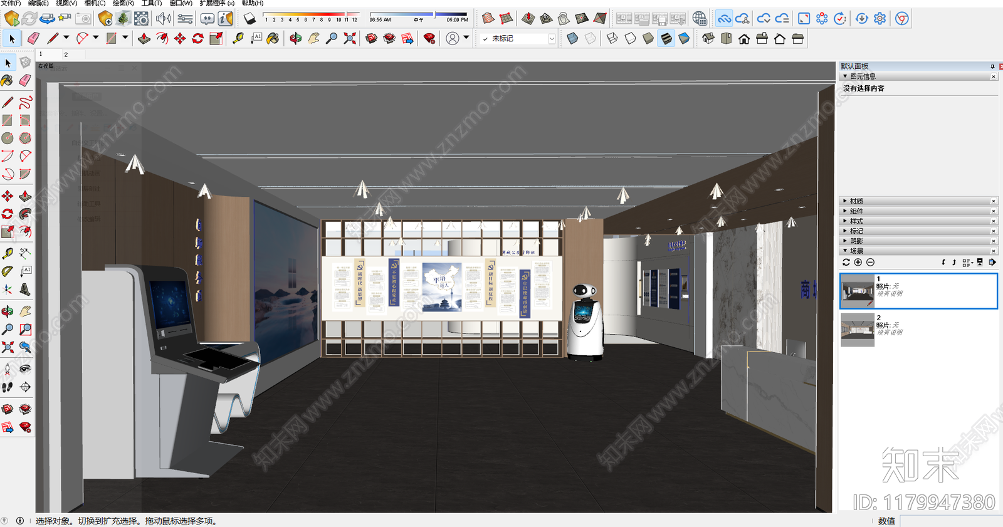Image resolution: width=1003 pixels, height=527 pixels.
Task: Enable Monochrome face style
Action: [684, 39]
